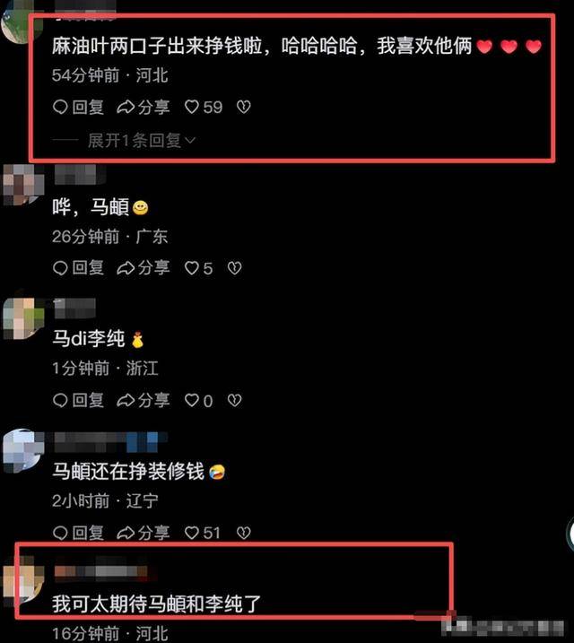Like the 哗，马頔 comment
This screenshot has height=643, width=574.
198,268
